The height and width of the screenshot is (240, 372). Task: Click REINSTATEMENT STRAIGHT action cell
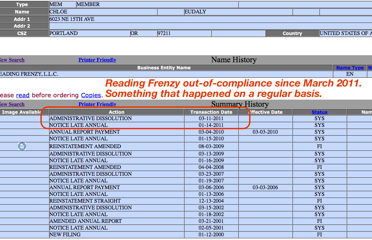pos(116,201)
